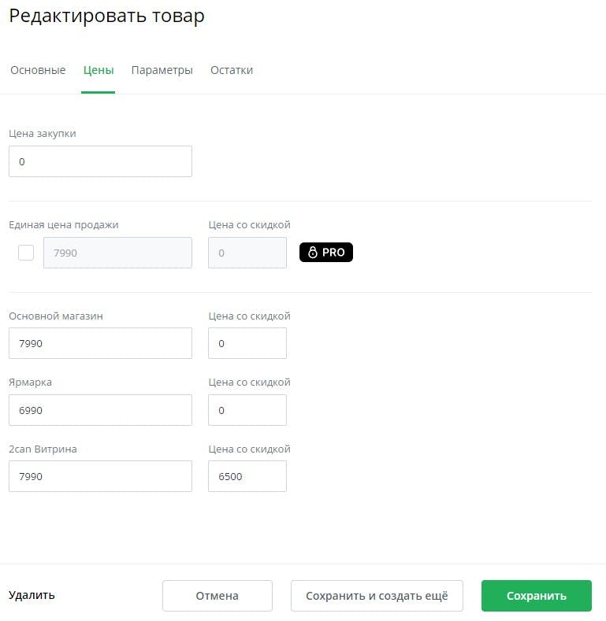
Task: Open the Параметры tab
Action: pos(162,70)
